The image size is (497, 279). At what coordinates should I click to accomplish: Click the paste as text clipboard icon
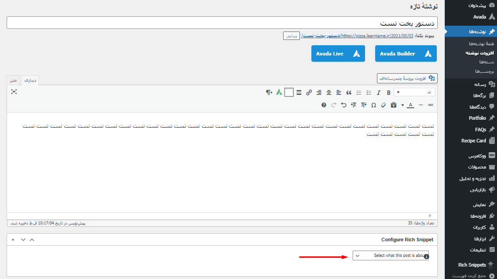click(393, 105)
